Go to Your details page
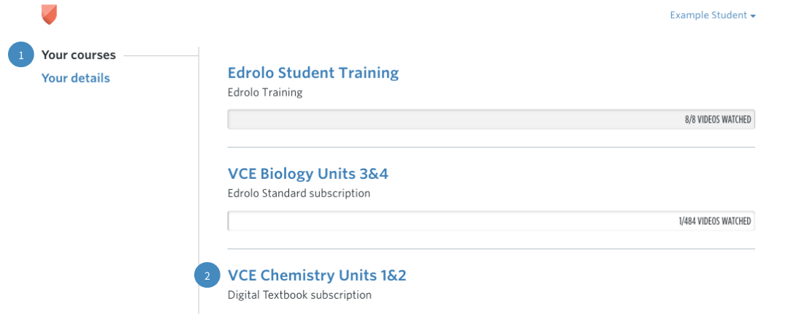Screen dimensions: 785x314 [x=76, y=78]
